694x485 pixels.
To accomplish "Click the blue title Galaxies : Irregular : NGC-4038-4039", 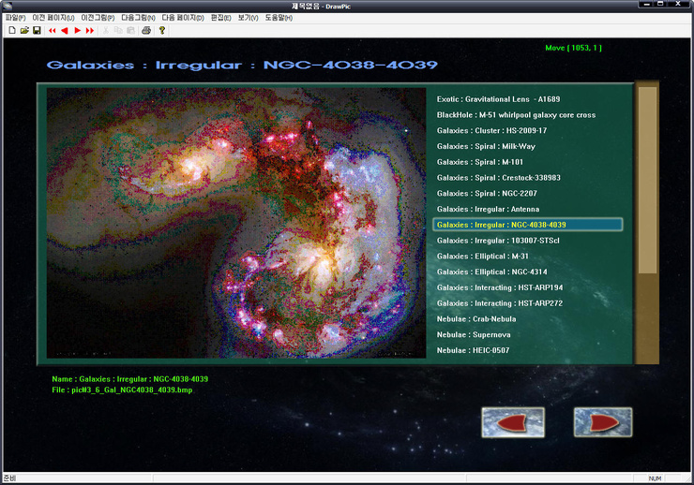I will (242, 65).
